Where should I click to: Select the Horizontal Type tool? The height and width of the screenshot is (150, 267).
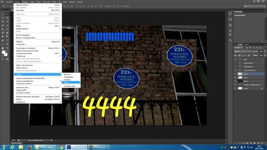point(7,40)
